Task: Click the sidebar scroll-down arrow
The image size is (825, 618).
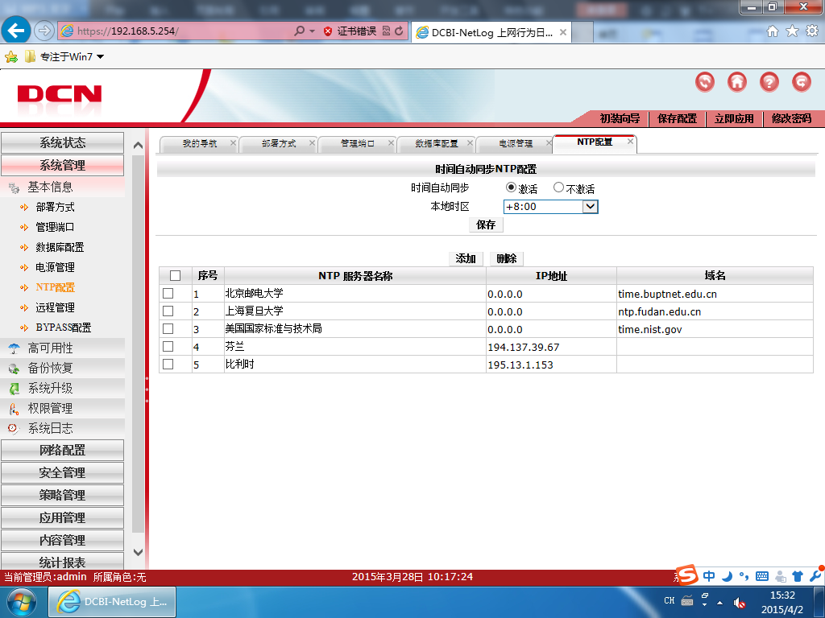Action: coord(138,552)
